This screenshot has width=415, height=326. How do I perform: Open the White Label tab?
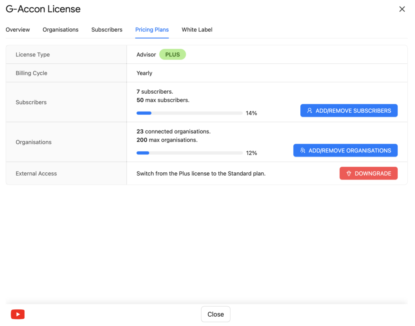tap(197, 30)
